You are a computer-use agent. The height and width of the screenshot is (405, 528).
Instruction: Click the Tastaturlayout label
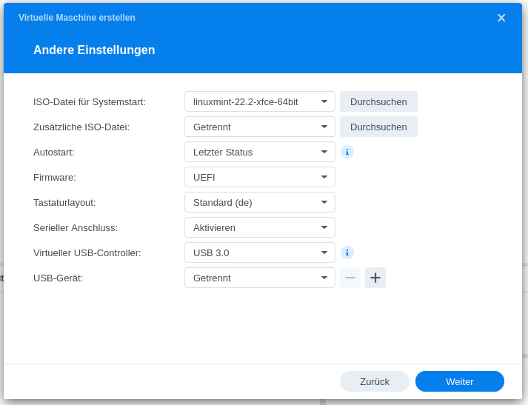(64, 203)
